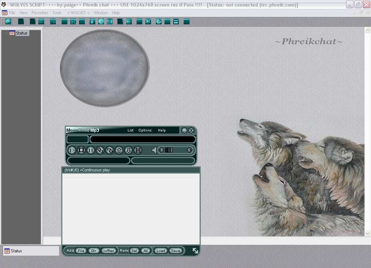Restore down the main application window
This screenshot has height=268, width=371.
click(x=358, y=4)
